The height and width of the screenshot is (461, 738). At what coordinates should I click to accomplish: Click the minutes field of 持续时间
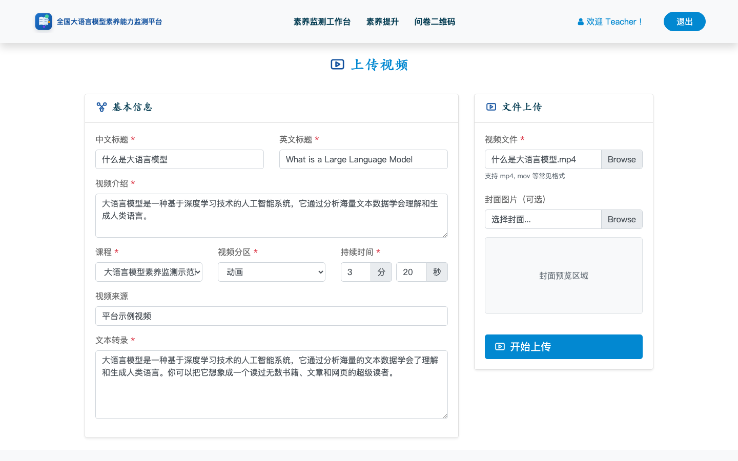356,272
